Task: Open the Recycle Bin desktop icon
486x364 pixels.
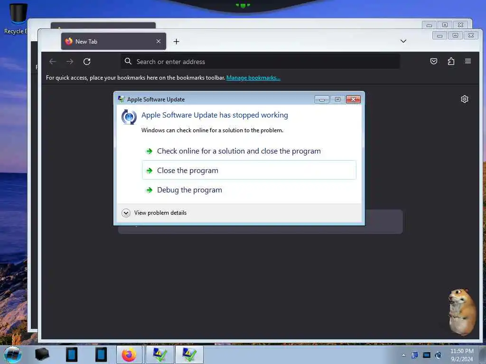Action: pyautogui.click(x=17, y=18)
